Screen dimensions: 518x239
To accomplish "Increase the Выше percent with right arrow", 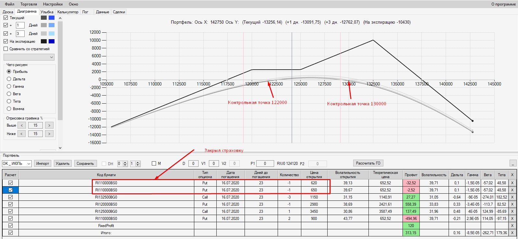I will (49, 125).
